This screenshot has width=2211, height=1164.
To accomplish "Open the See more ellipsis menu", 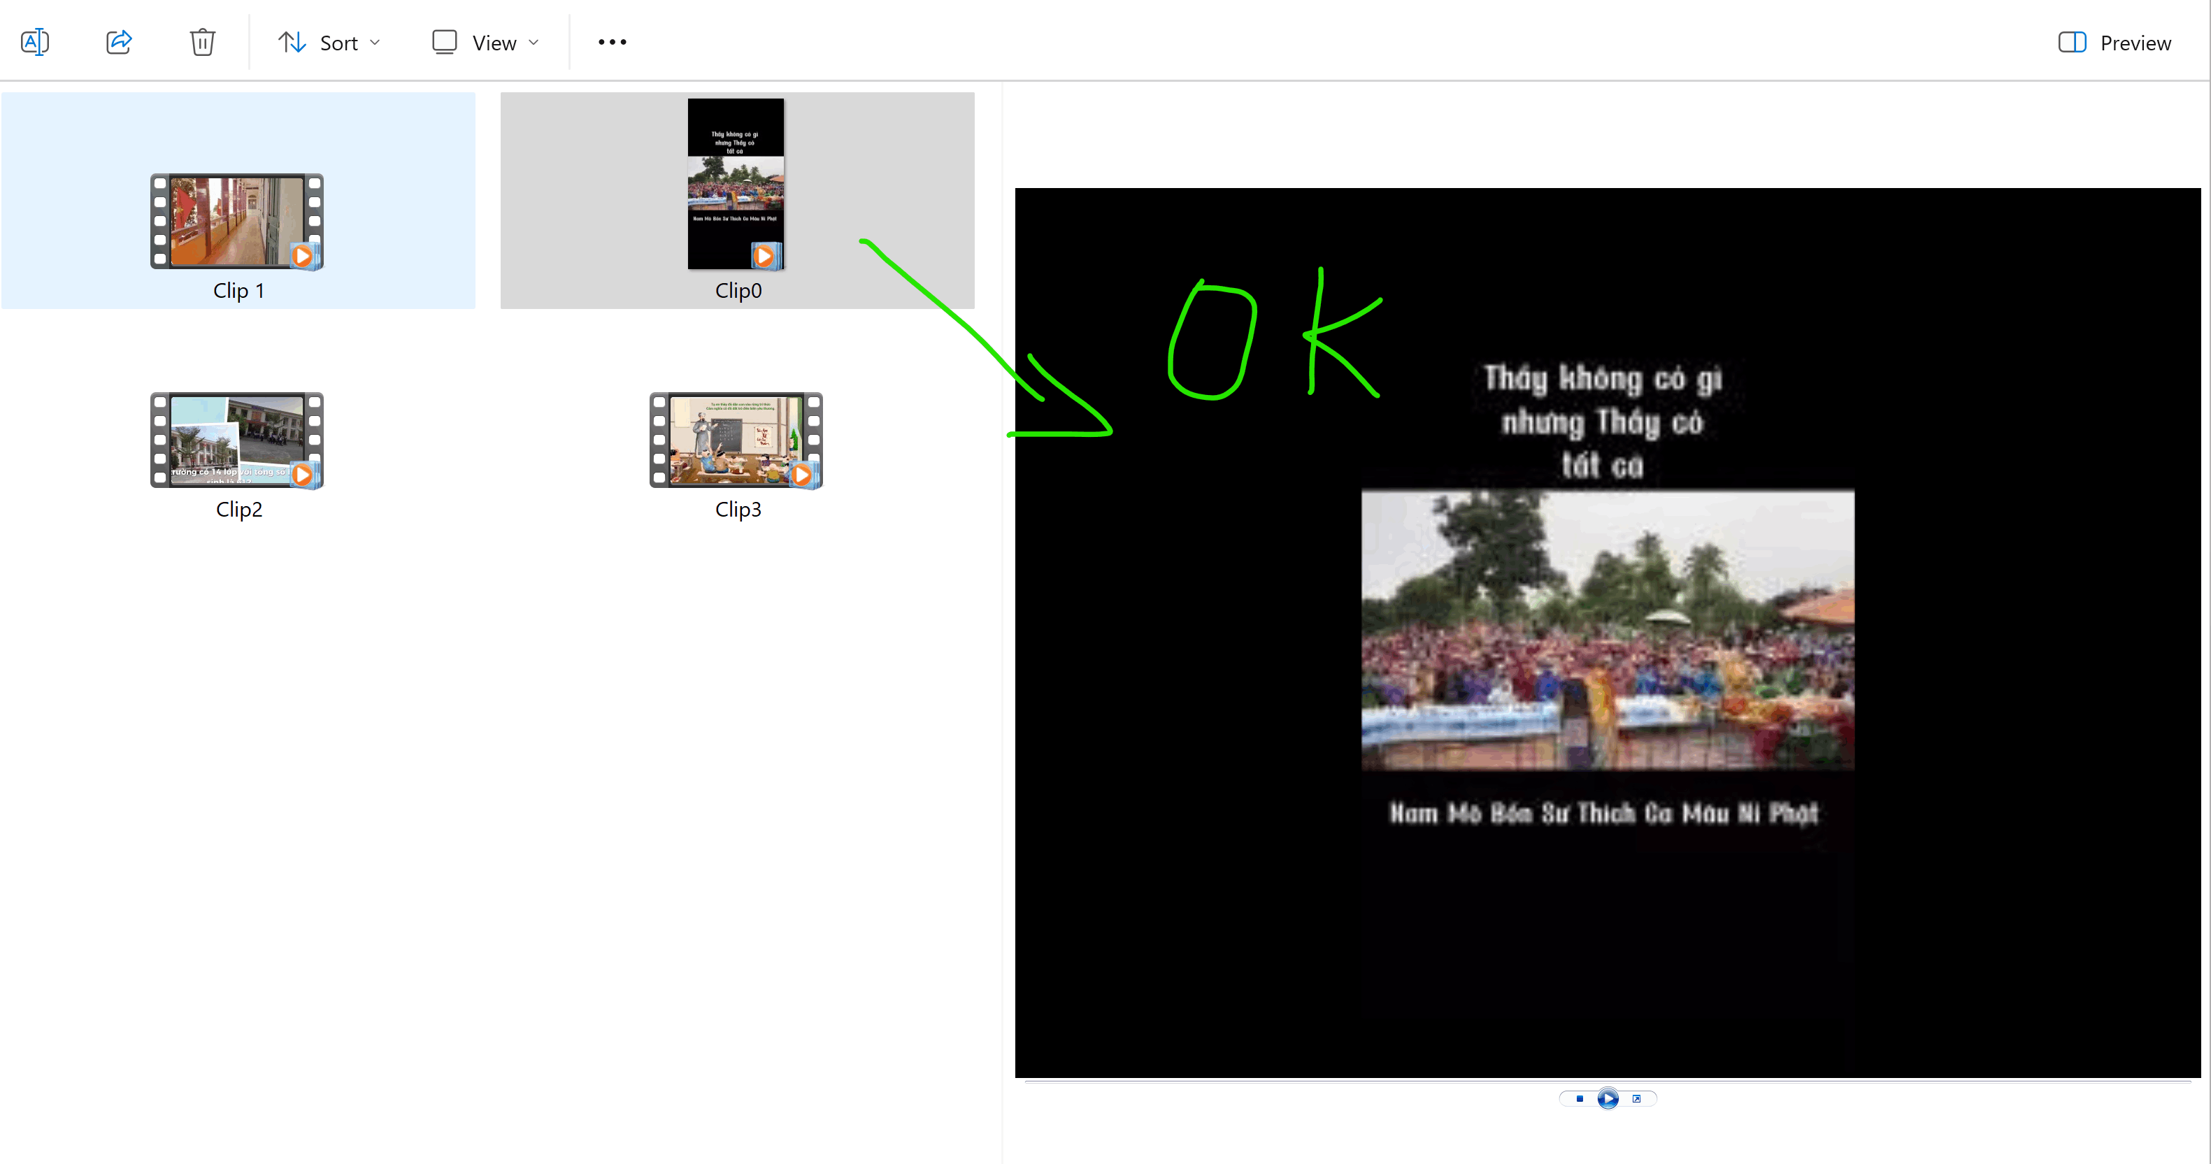I will (x=612, y=42).
